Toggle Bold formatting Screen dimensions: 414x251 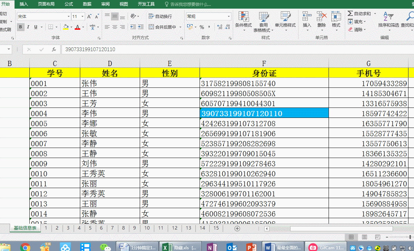[20, 27]
